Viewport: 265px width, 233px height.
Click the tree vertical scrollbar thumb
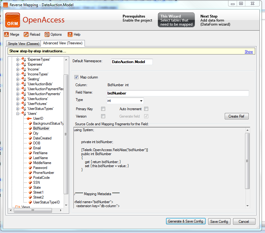pyautogui.click(x=66, y=134)
